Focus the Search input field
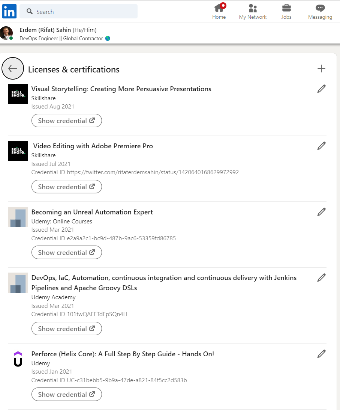This screenshot has height=410, width=340. [x=78, y=11]
